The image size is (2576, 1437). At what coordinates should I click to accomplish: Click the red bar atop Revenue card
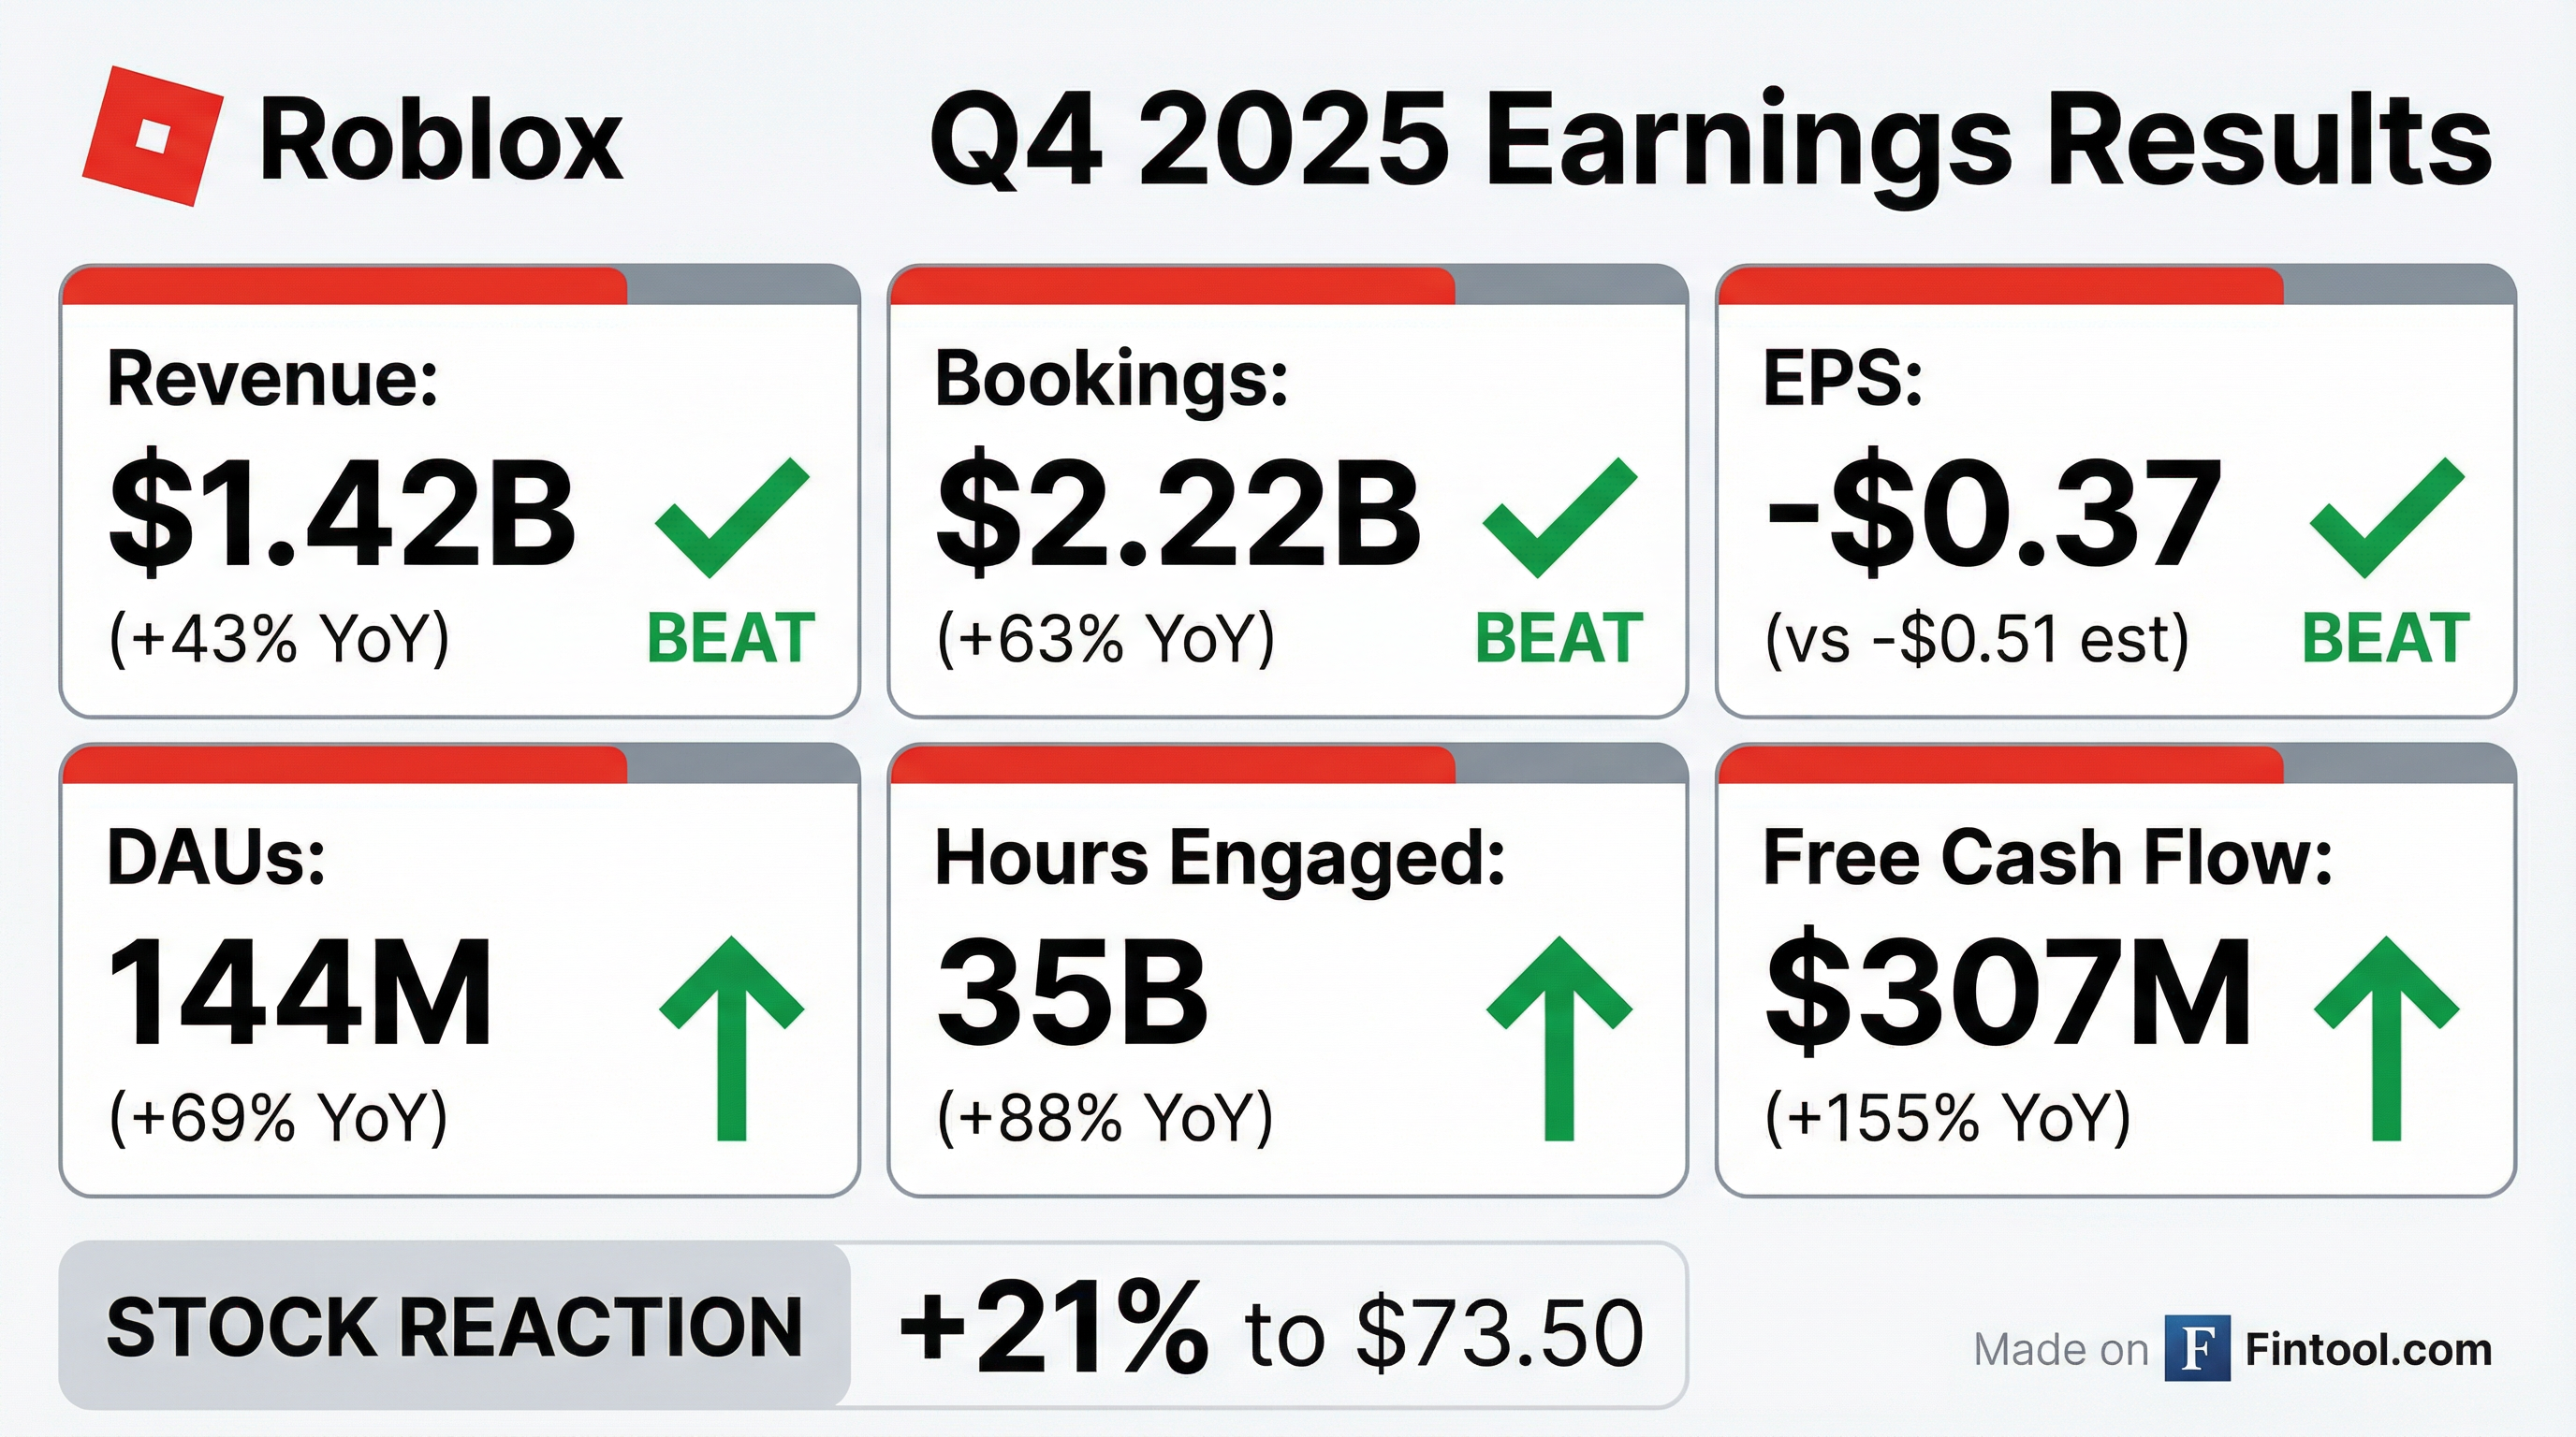point(345,285)
